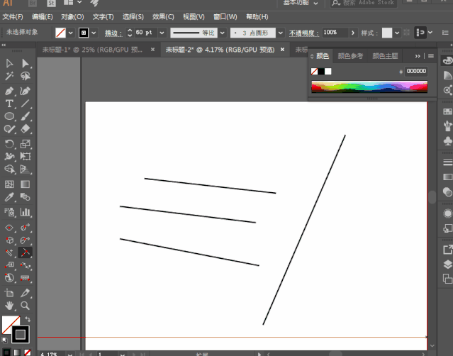Choose the None swatch in Color panel
The width and height of the screenshot is (453, 356).
tap(314, 71)
